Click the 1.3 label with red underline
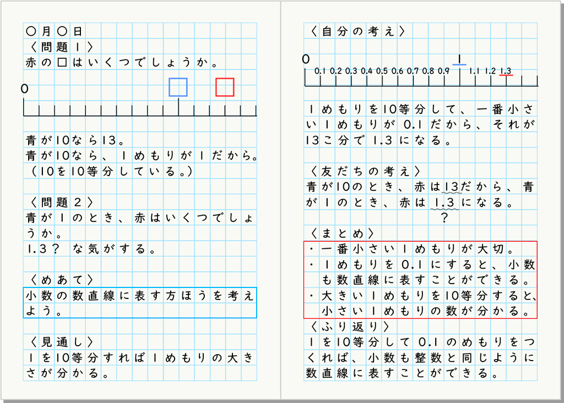This screenshot has height=403, width=564. point(506,71)
